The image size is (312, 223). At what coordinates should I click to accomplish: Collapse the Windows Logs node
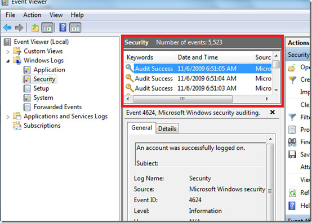[x=8, y=61]
